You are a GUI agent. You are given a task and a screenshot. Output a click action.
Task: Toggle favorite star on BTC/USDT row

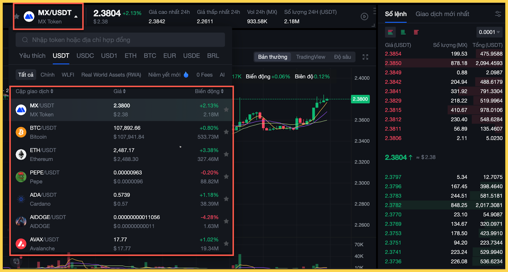226,132
